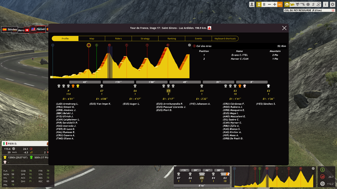337x189 pixels.
Task: Select Evans C./TEL ranking row
Action: [x=239, y=55]
